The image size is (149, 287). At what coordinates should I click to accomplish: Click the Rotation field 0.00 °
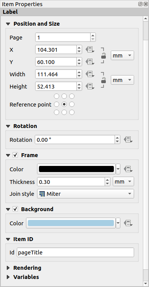point(75,139)
